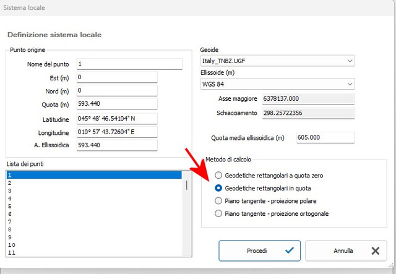The image size is (396, 274).
Task: Select point 7 in Lista dei punti
Action: coord(94,221)
